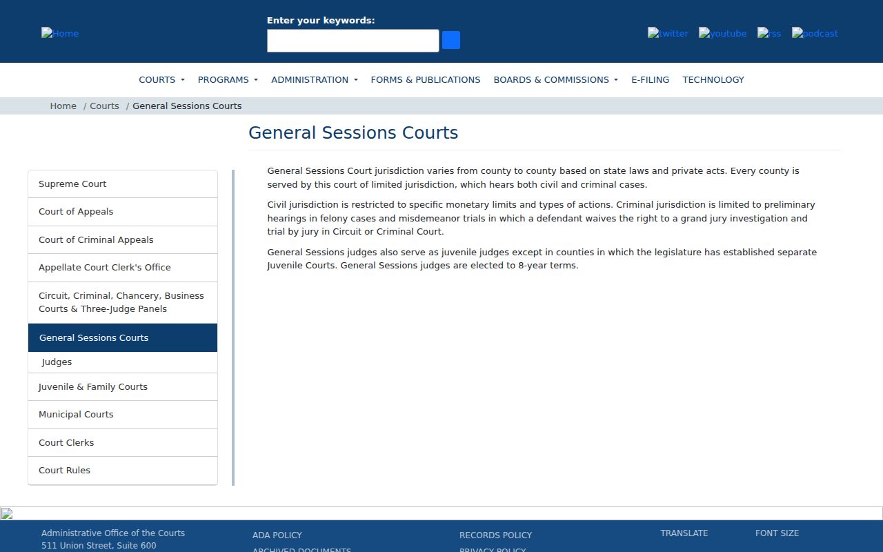Go to Courts in the breadcrumb
This screenshot has height=552, width=883.
(x=104, y=106)
